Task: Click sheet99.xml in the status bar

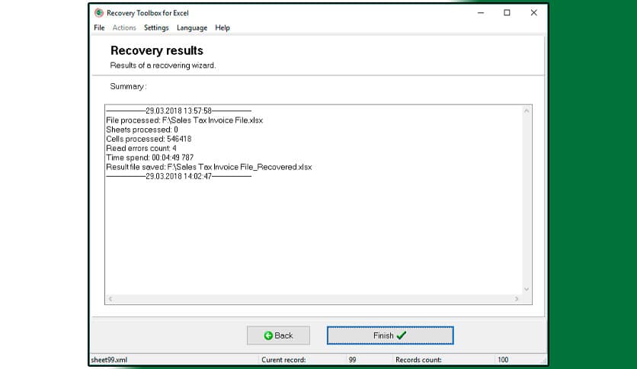Action: [109, 360]
